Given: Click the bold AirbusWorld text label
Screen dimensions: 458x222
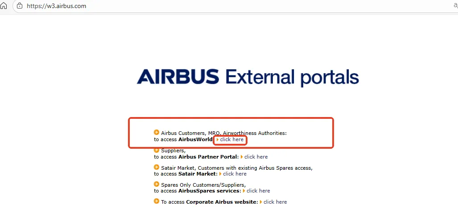Looking at the screenshot, I should [x=195, y=139].
